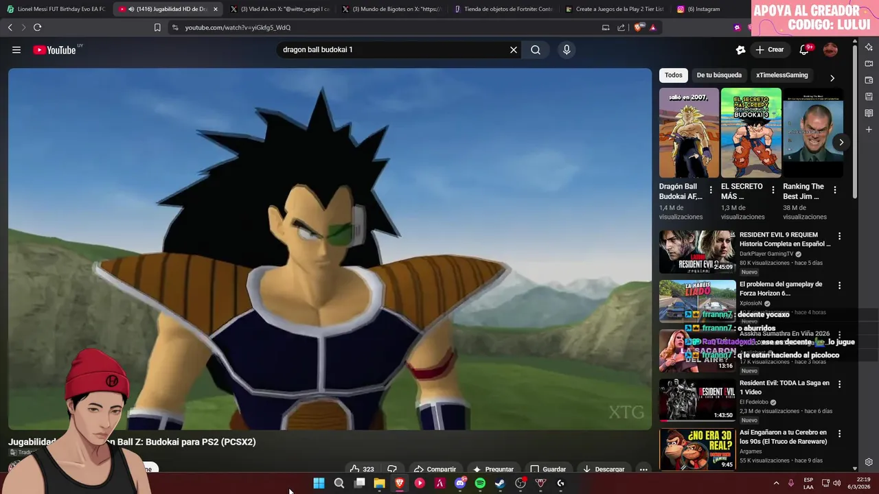
Task: Switch to the Lionel Messi FUT Birthday tab
Action: point(56,9)
